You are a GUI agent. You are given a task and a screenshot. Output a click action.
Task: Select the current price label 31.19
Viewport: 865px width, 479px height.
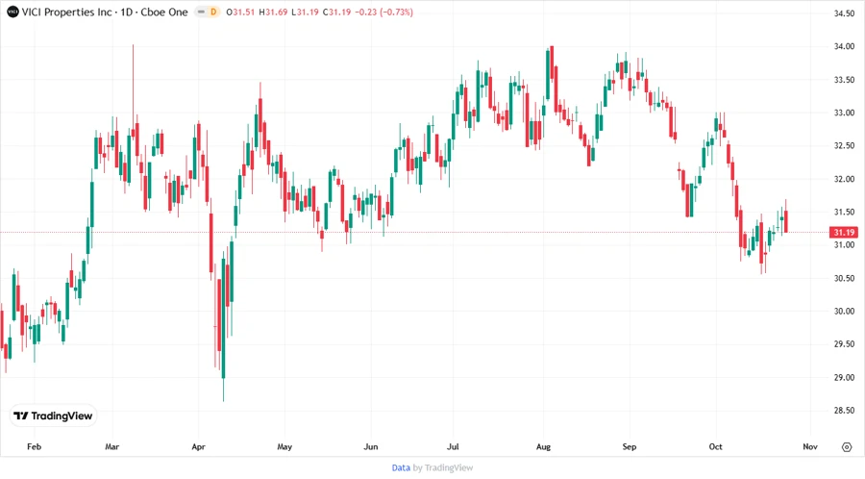(844, 233)
